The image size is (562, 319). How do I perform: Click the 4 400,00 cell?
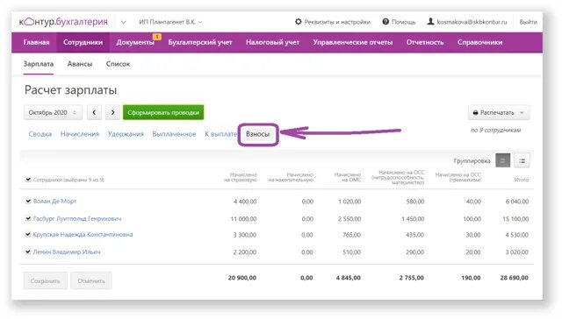click(245, 202)
